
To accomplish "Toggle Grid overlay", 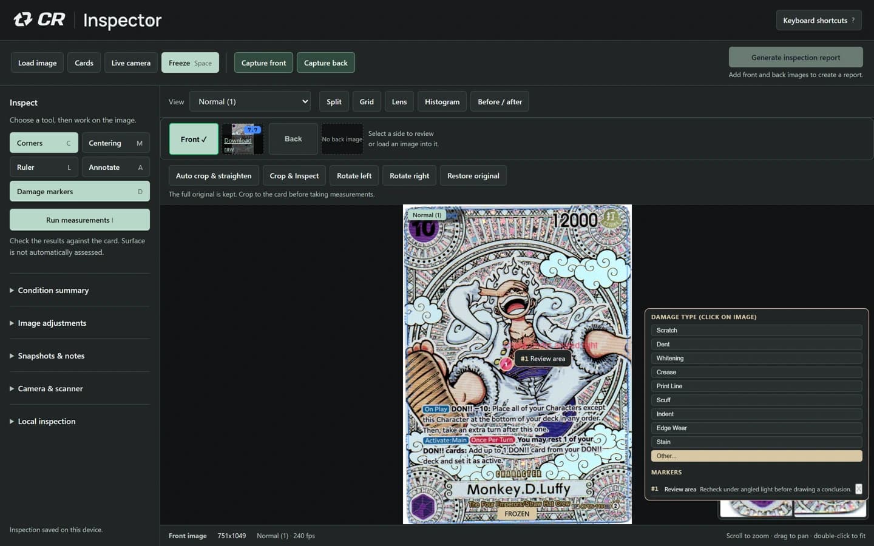I will (367, 101).
